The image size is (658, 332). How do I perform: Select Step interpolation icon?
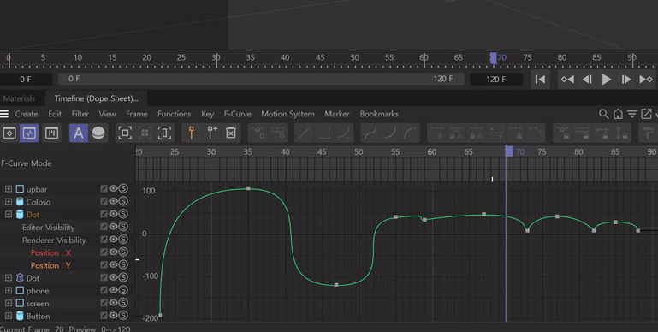coord(323,133)
